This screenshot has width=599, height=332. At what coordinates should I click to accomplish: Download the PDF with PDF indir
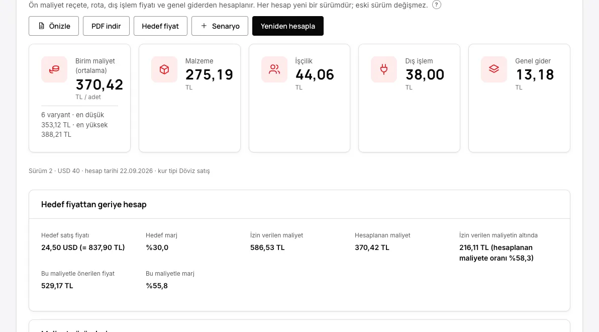click(106, 26)
